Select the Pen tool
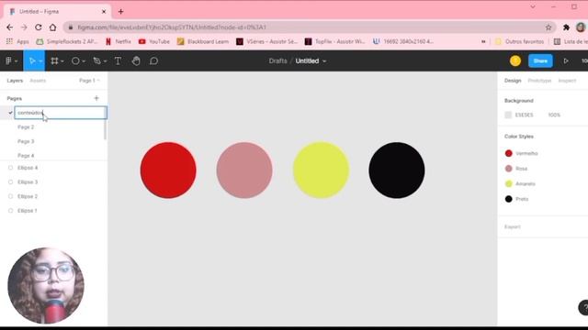Image resolution: width=588 pixels, height=330 pixels. 96,61
